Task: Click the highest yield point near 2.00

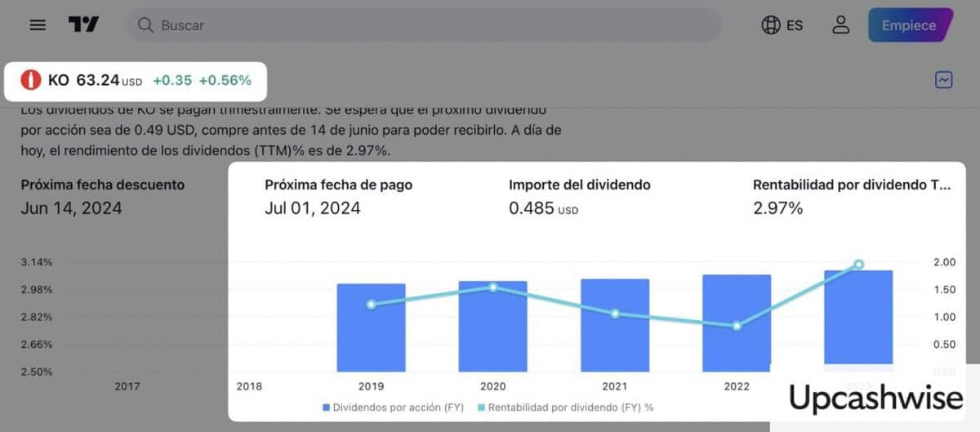Action: pos(858,264)
